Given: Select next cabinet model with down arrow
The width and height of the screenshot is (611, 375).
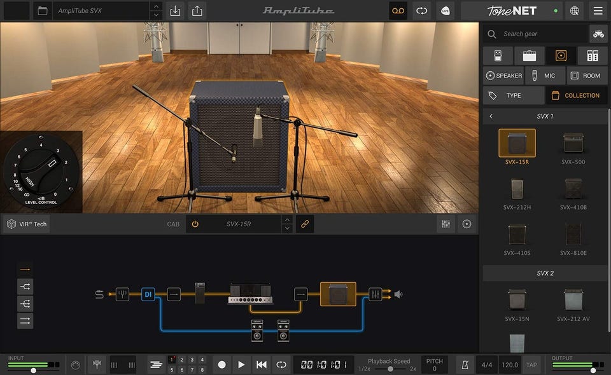Looking at the screenshot, I should click(287, 228).
